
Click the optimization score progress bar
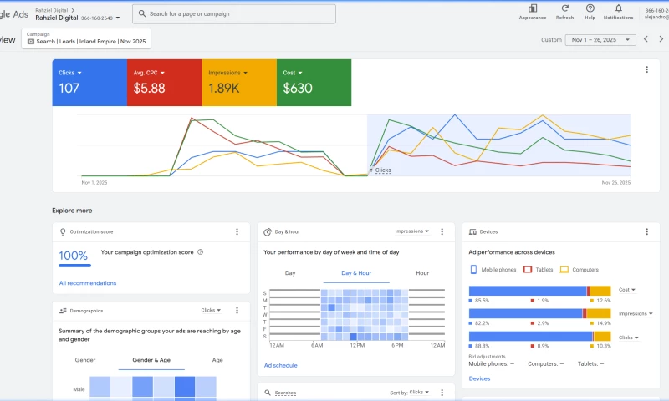(74, 266)
